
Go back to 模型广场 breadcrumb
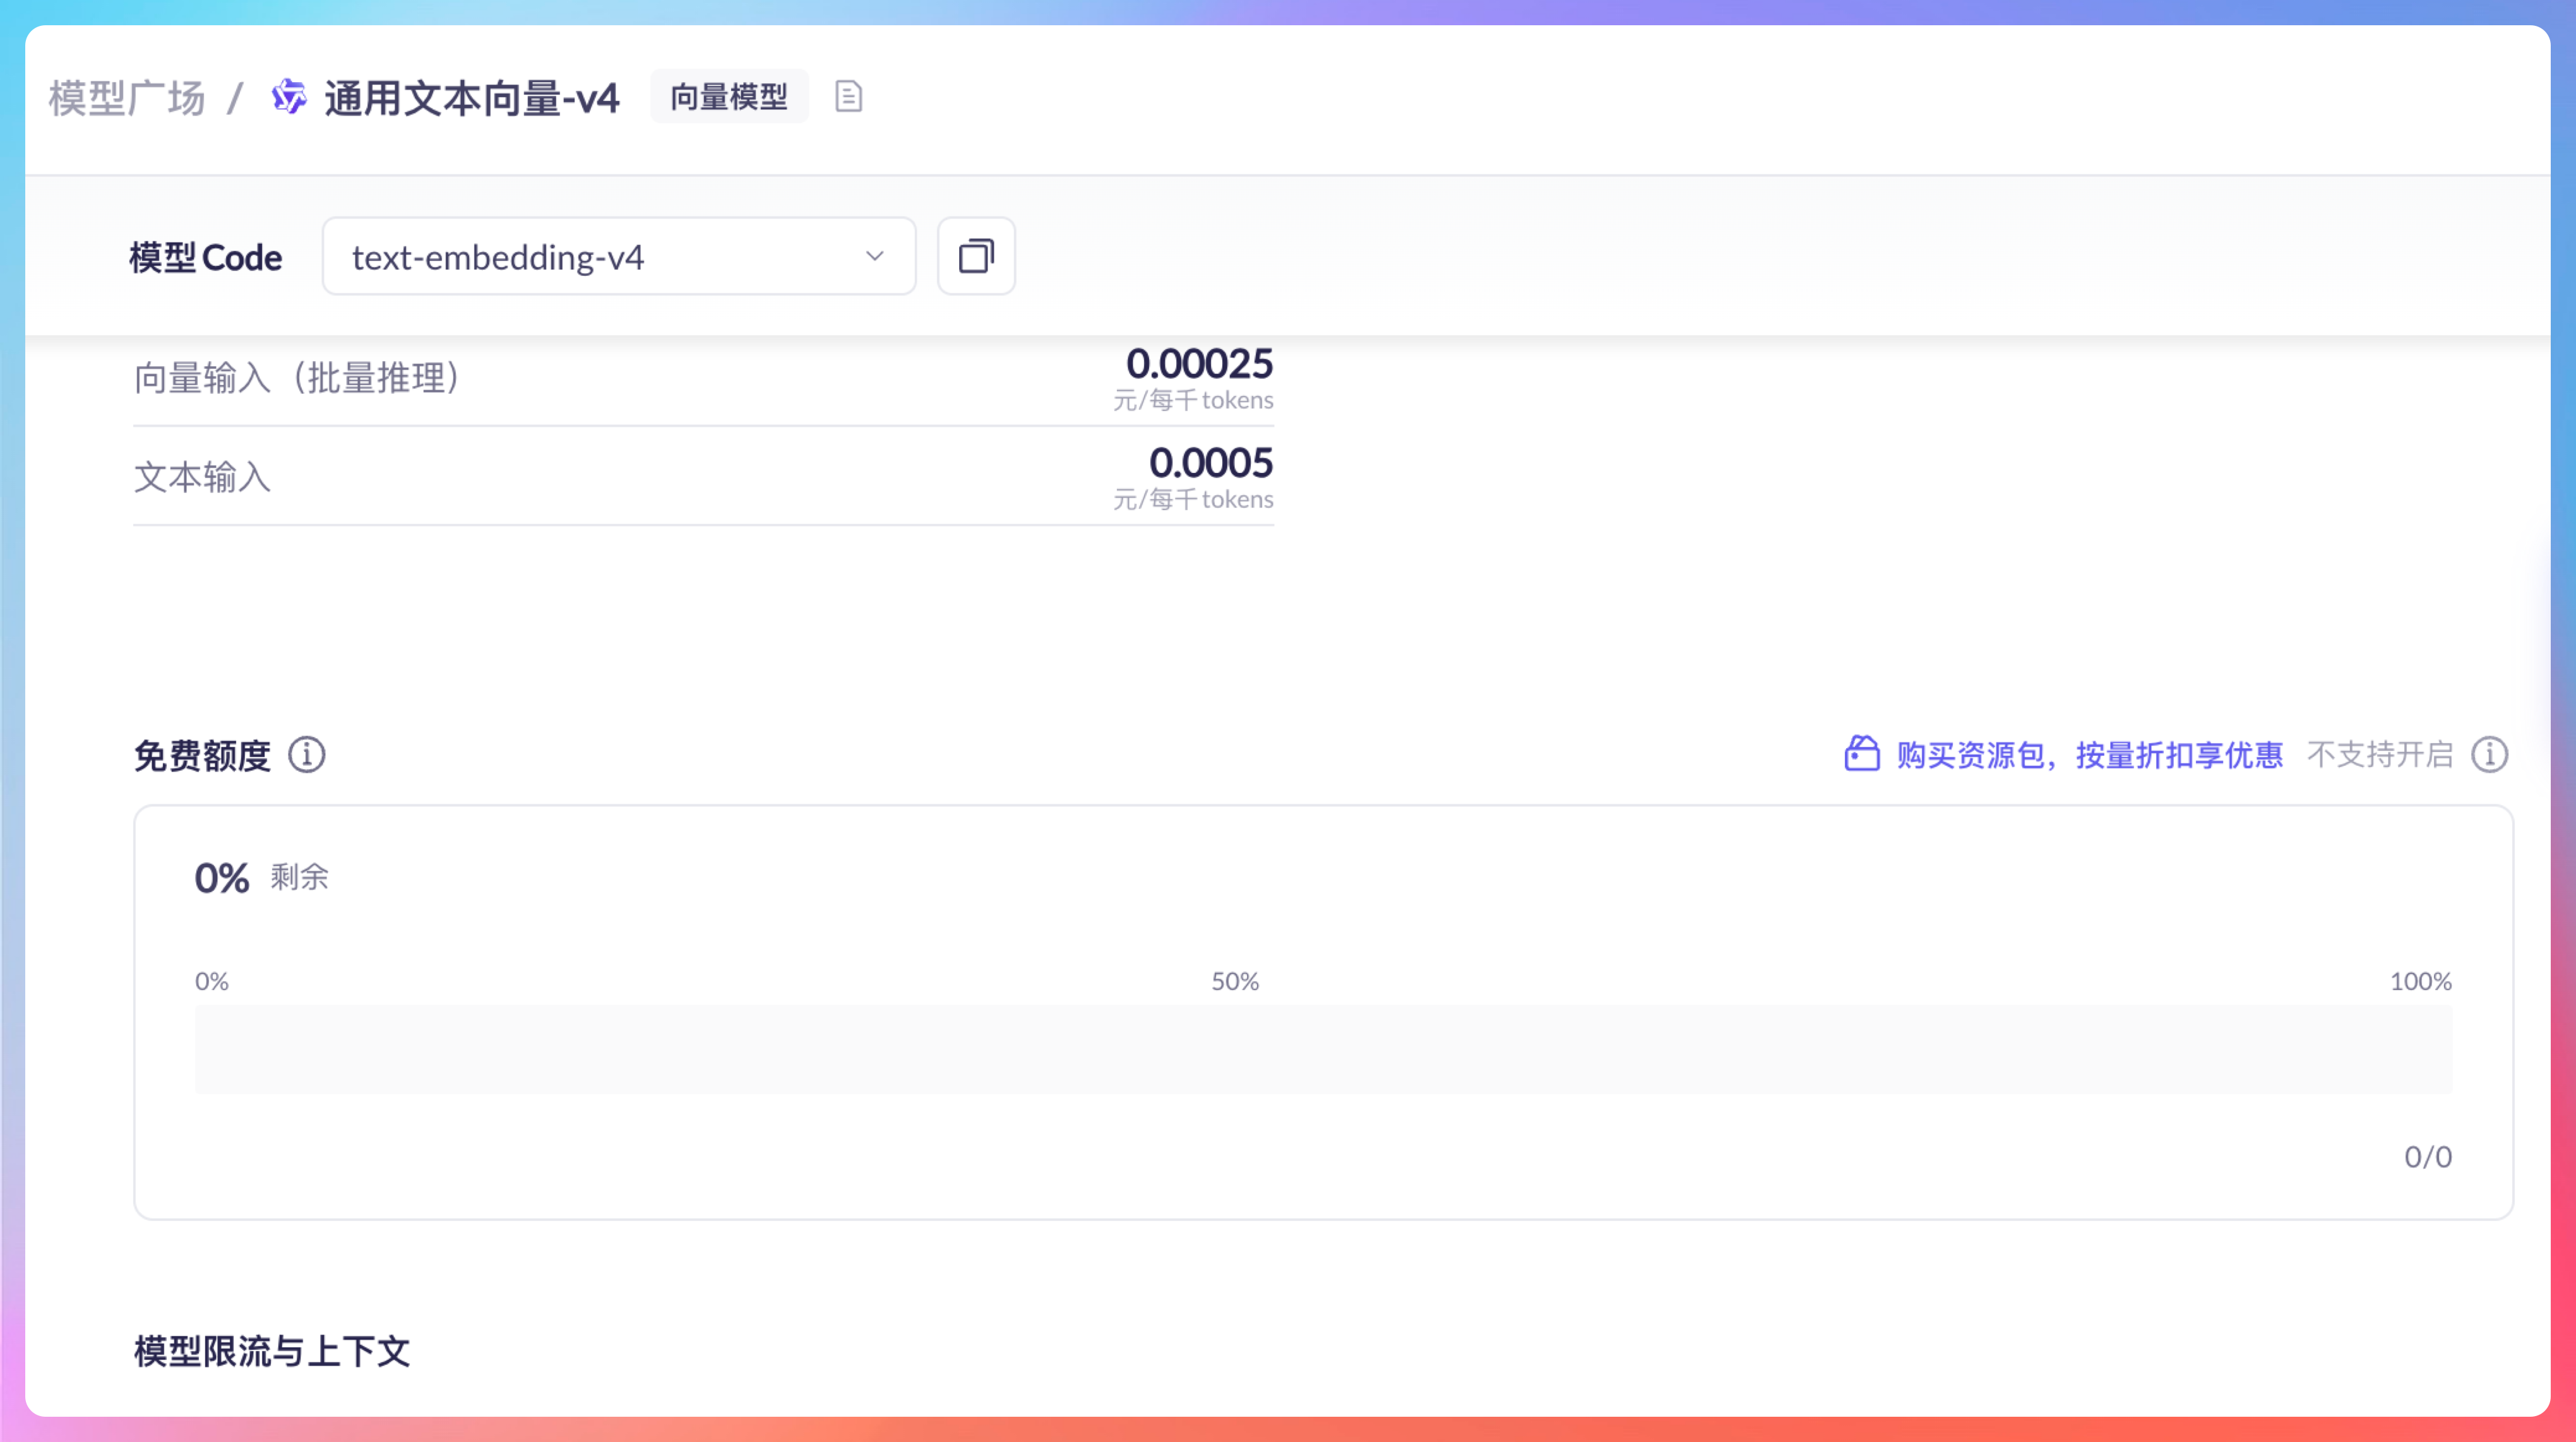[127, 98]
